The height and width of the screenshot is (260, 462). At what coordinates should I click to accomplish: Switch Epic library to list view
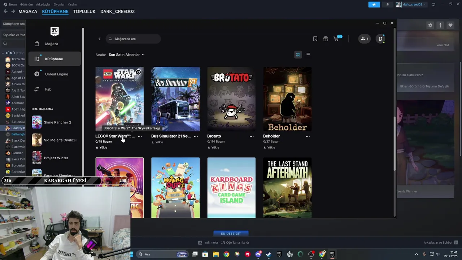308,55
